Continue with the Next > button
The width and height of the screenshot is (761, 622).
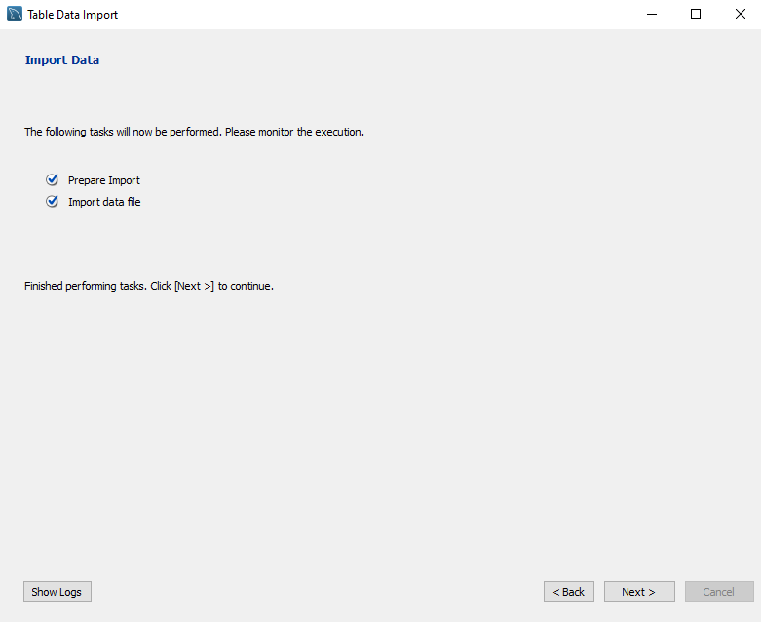(x=639, y=592)
